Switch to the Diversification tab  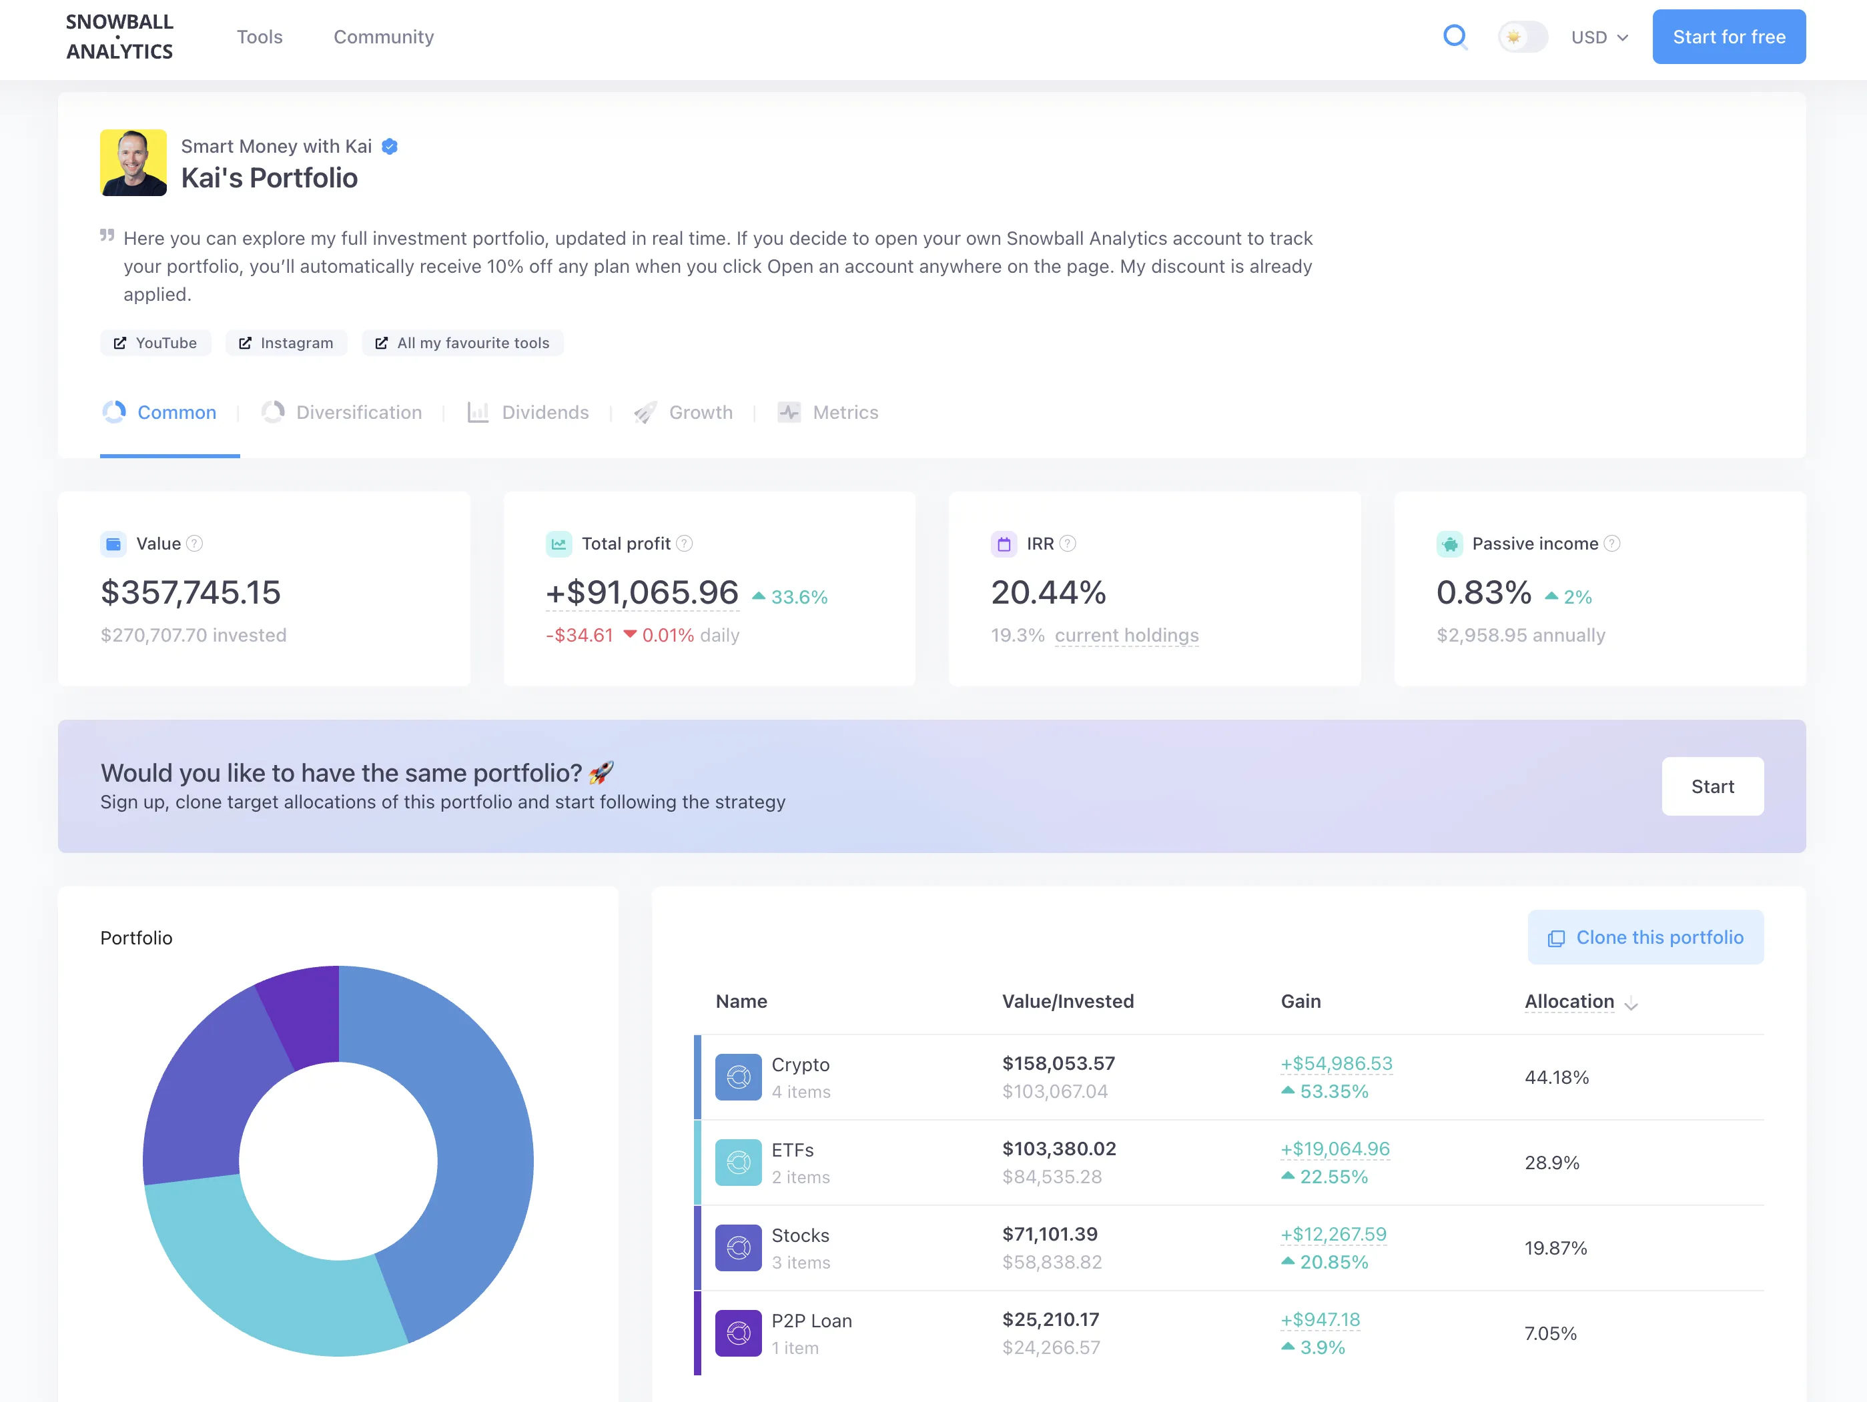tap(359, 412)
